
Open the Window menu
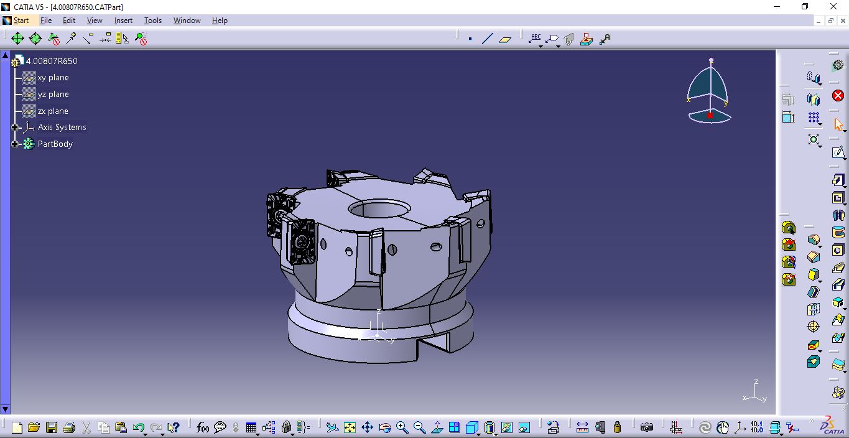click(x=187, y=21)
